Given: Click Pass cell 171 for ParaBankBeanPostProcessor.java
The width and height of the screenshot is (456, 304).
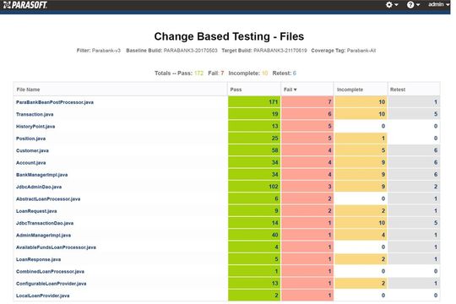Looking at the screenshot, I should [x=254, y=102].
